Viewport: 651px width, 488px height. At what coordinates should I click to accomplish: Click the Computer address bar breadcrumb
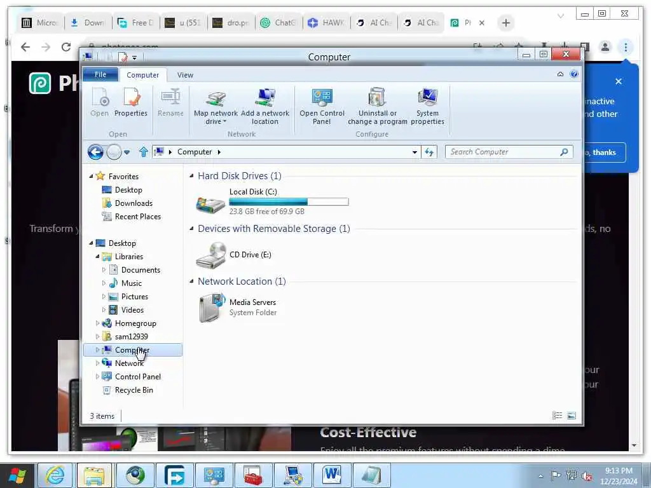tap(195, 152)
